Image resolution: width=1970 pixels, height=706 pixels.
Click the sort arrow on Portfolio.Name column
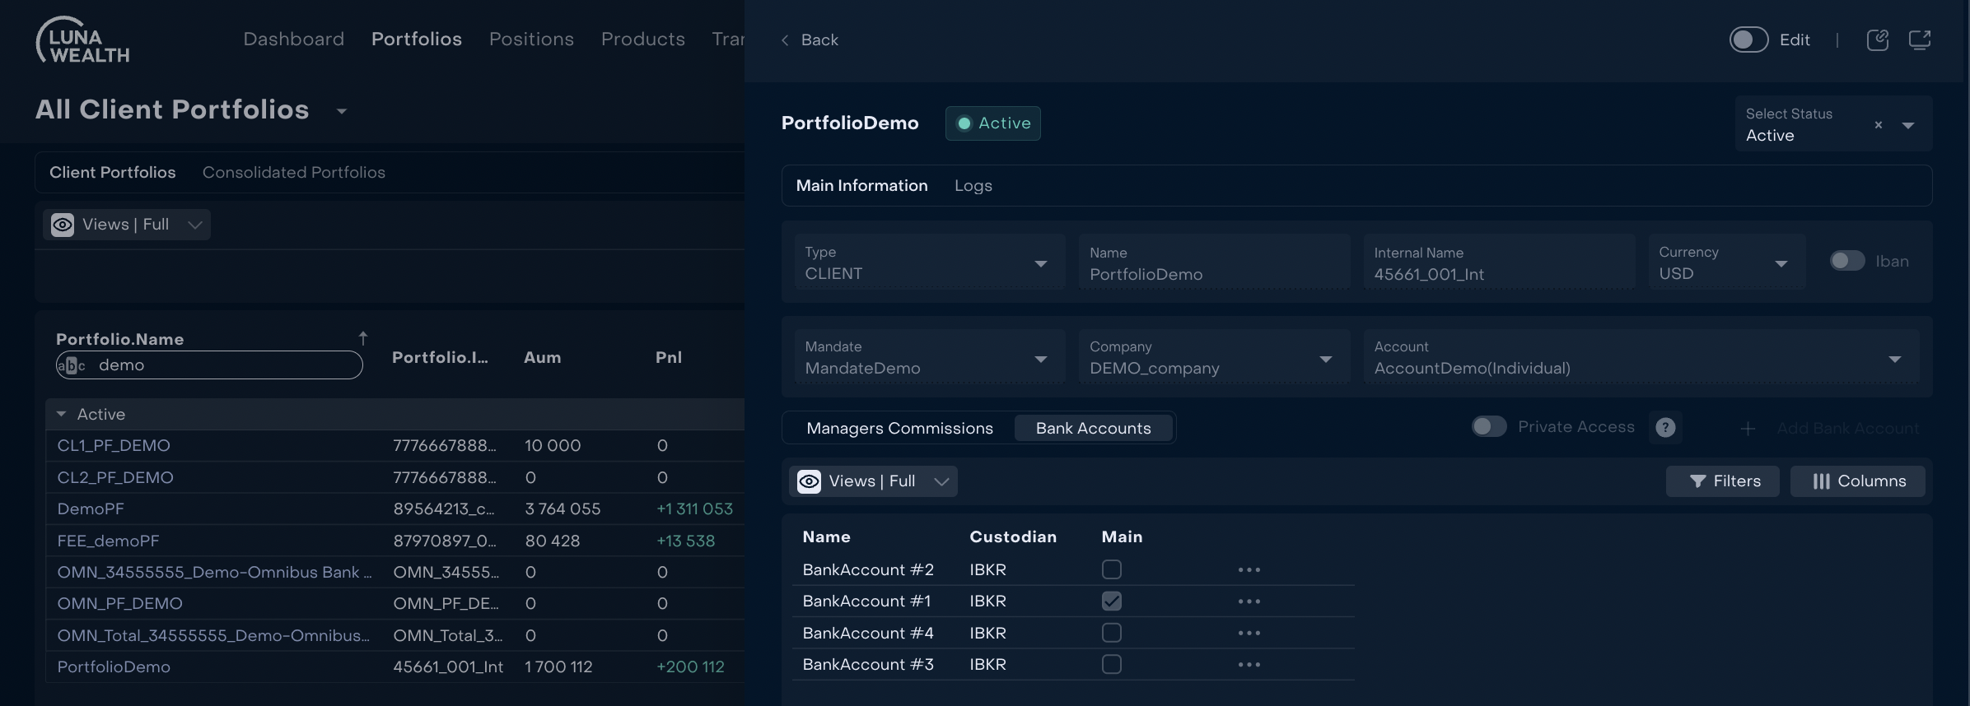[x=362, y=338]
